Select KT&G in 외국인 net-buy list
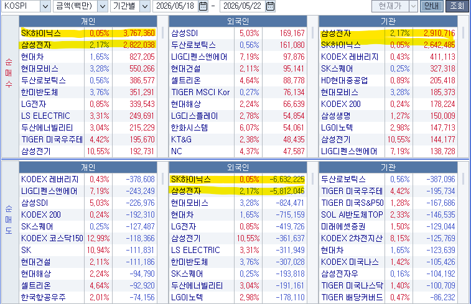The height and width of the screenshot is (304, 471). coord(181,139)
